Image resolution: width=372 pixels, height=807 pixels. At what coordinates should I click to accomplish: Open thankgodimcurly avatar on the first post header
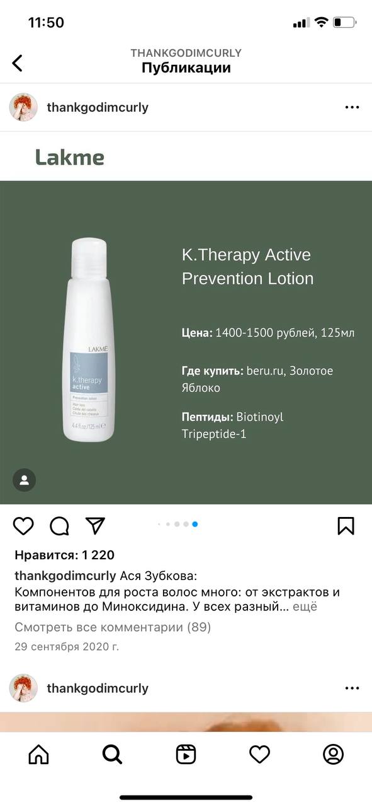(x=23, y=108)
